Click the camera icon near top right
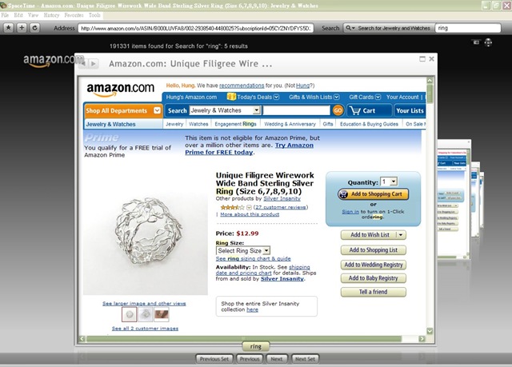The image size is (512, 367). click(x=476, y=42)
